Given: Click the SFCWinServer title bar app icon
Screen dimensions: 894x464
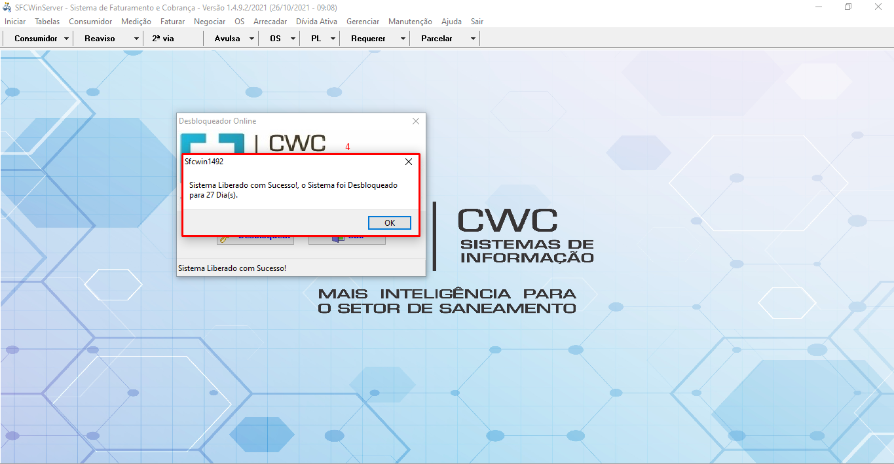Looking at the screenshot, I should [7, 7].
